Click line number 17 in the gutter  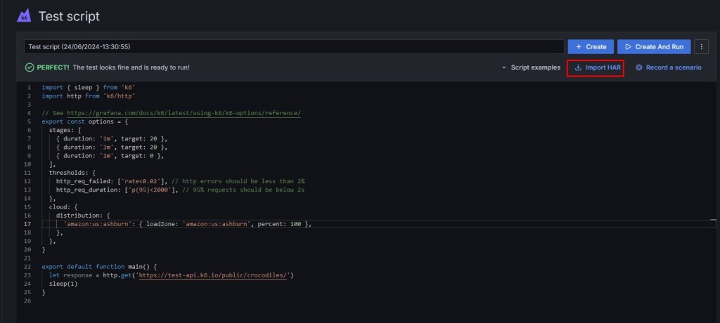[x=28, y=224]
